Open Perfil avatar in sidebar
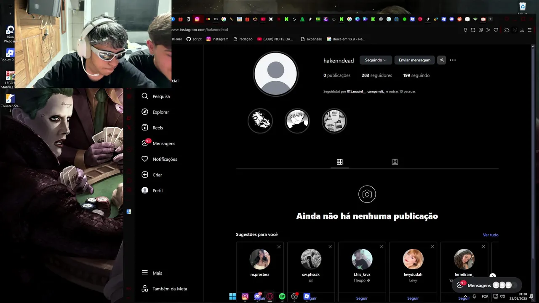539x303 pixels. tap(145, 190)
